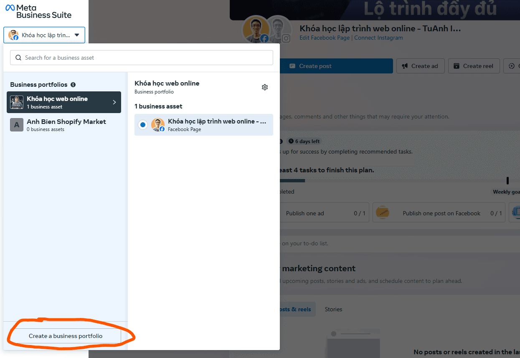The height and width of the screenshot is (358, 520).
Task: Open settings gear for Khóa học web online portfolio
Action: pyautogui.click(x=265, y=87)
